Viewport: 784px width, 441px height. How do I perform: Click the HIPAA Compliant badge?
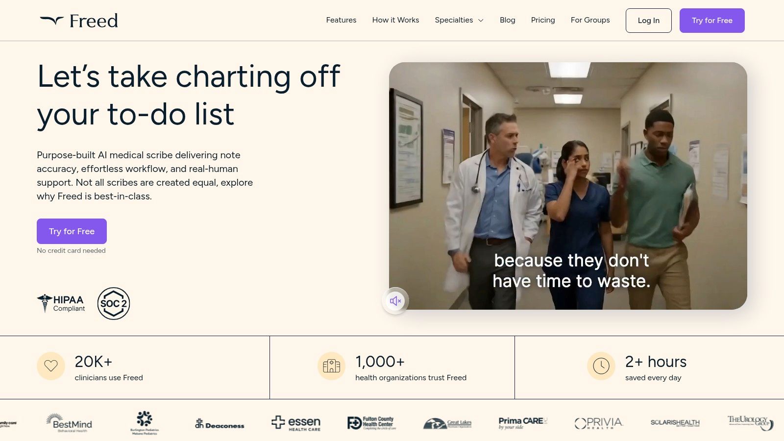61,303
